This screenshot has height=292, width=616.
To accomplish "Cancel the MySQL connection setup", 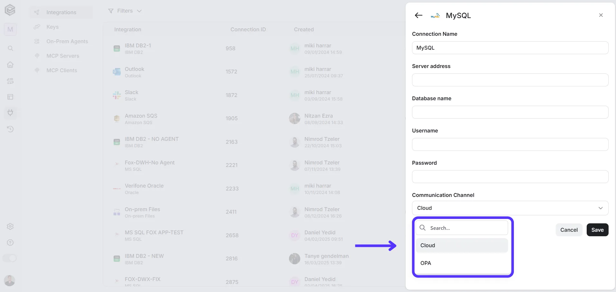I will pyautogui.click(x=569, y=230).
